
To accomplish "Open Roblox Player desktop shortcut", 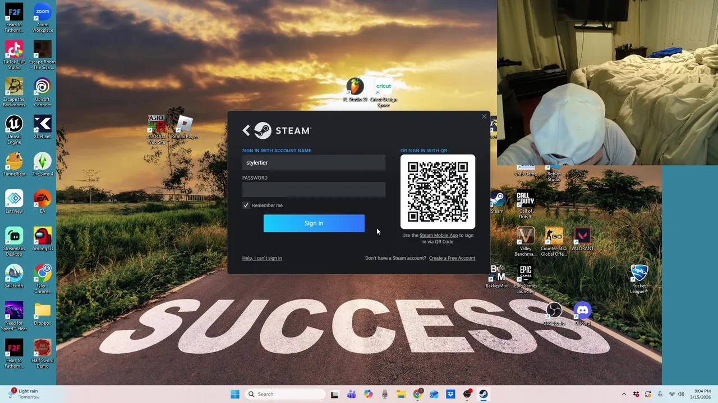I will pyautogui.click(x=184, y=127).
